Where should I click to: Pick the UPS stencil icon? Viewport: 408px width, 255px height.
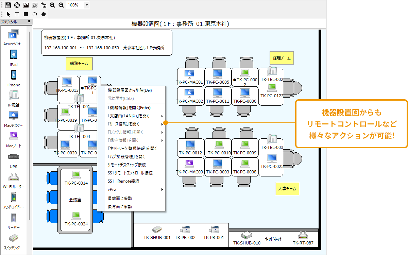[x=14, y=157]
